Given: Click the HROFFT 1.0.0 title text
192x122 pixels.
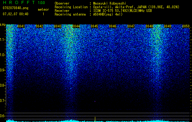Looking at the screenshot, I should (24, 2).
